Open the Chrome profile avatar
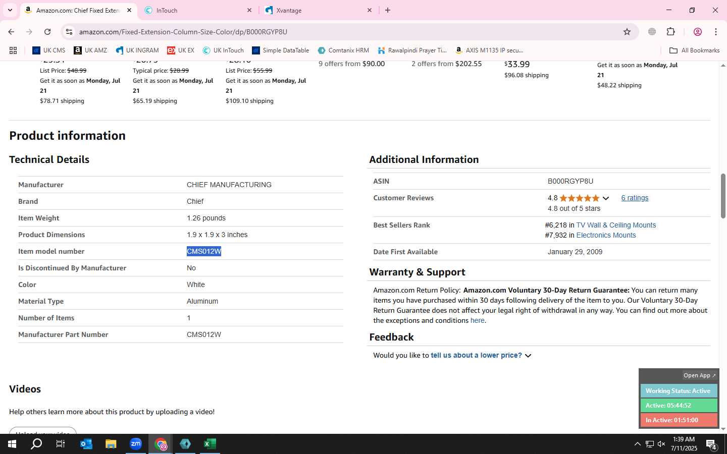The height and width of the screenshot is (454, 727). (698, 32)
